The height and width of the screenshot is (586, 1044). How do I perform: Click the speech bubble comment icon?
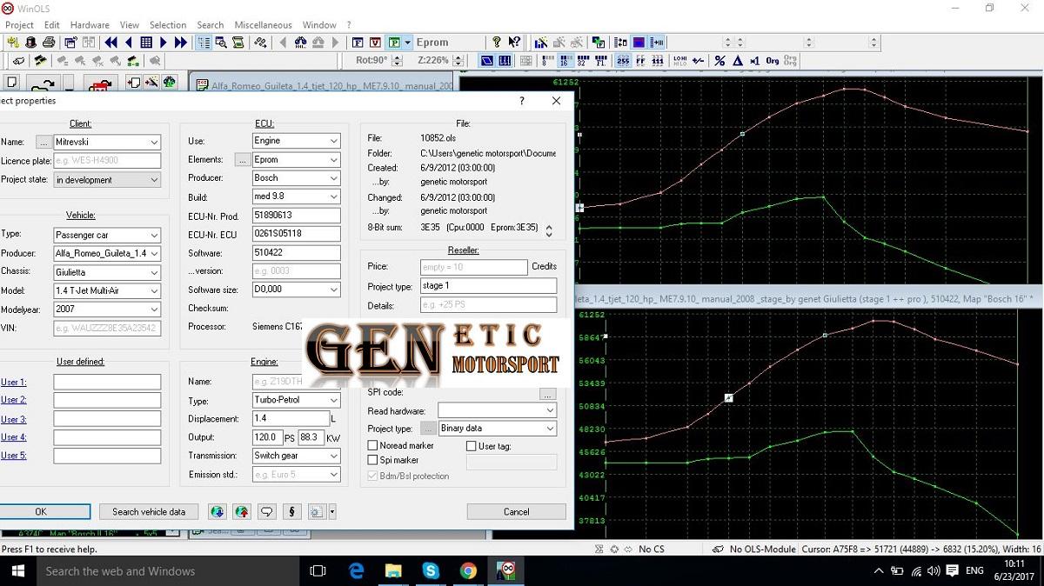(267, 512)
